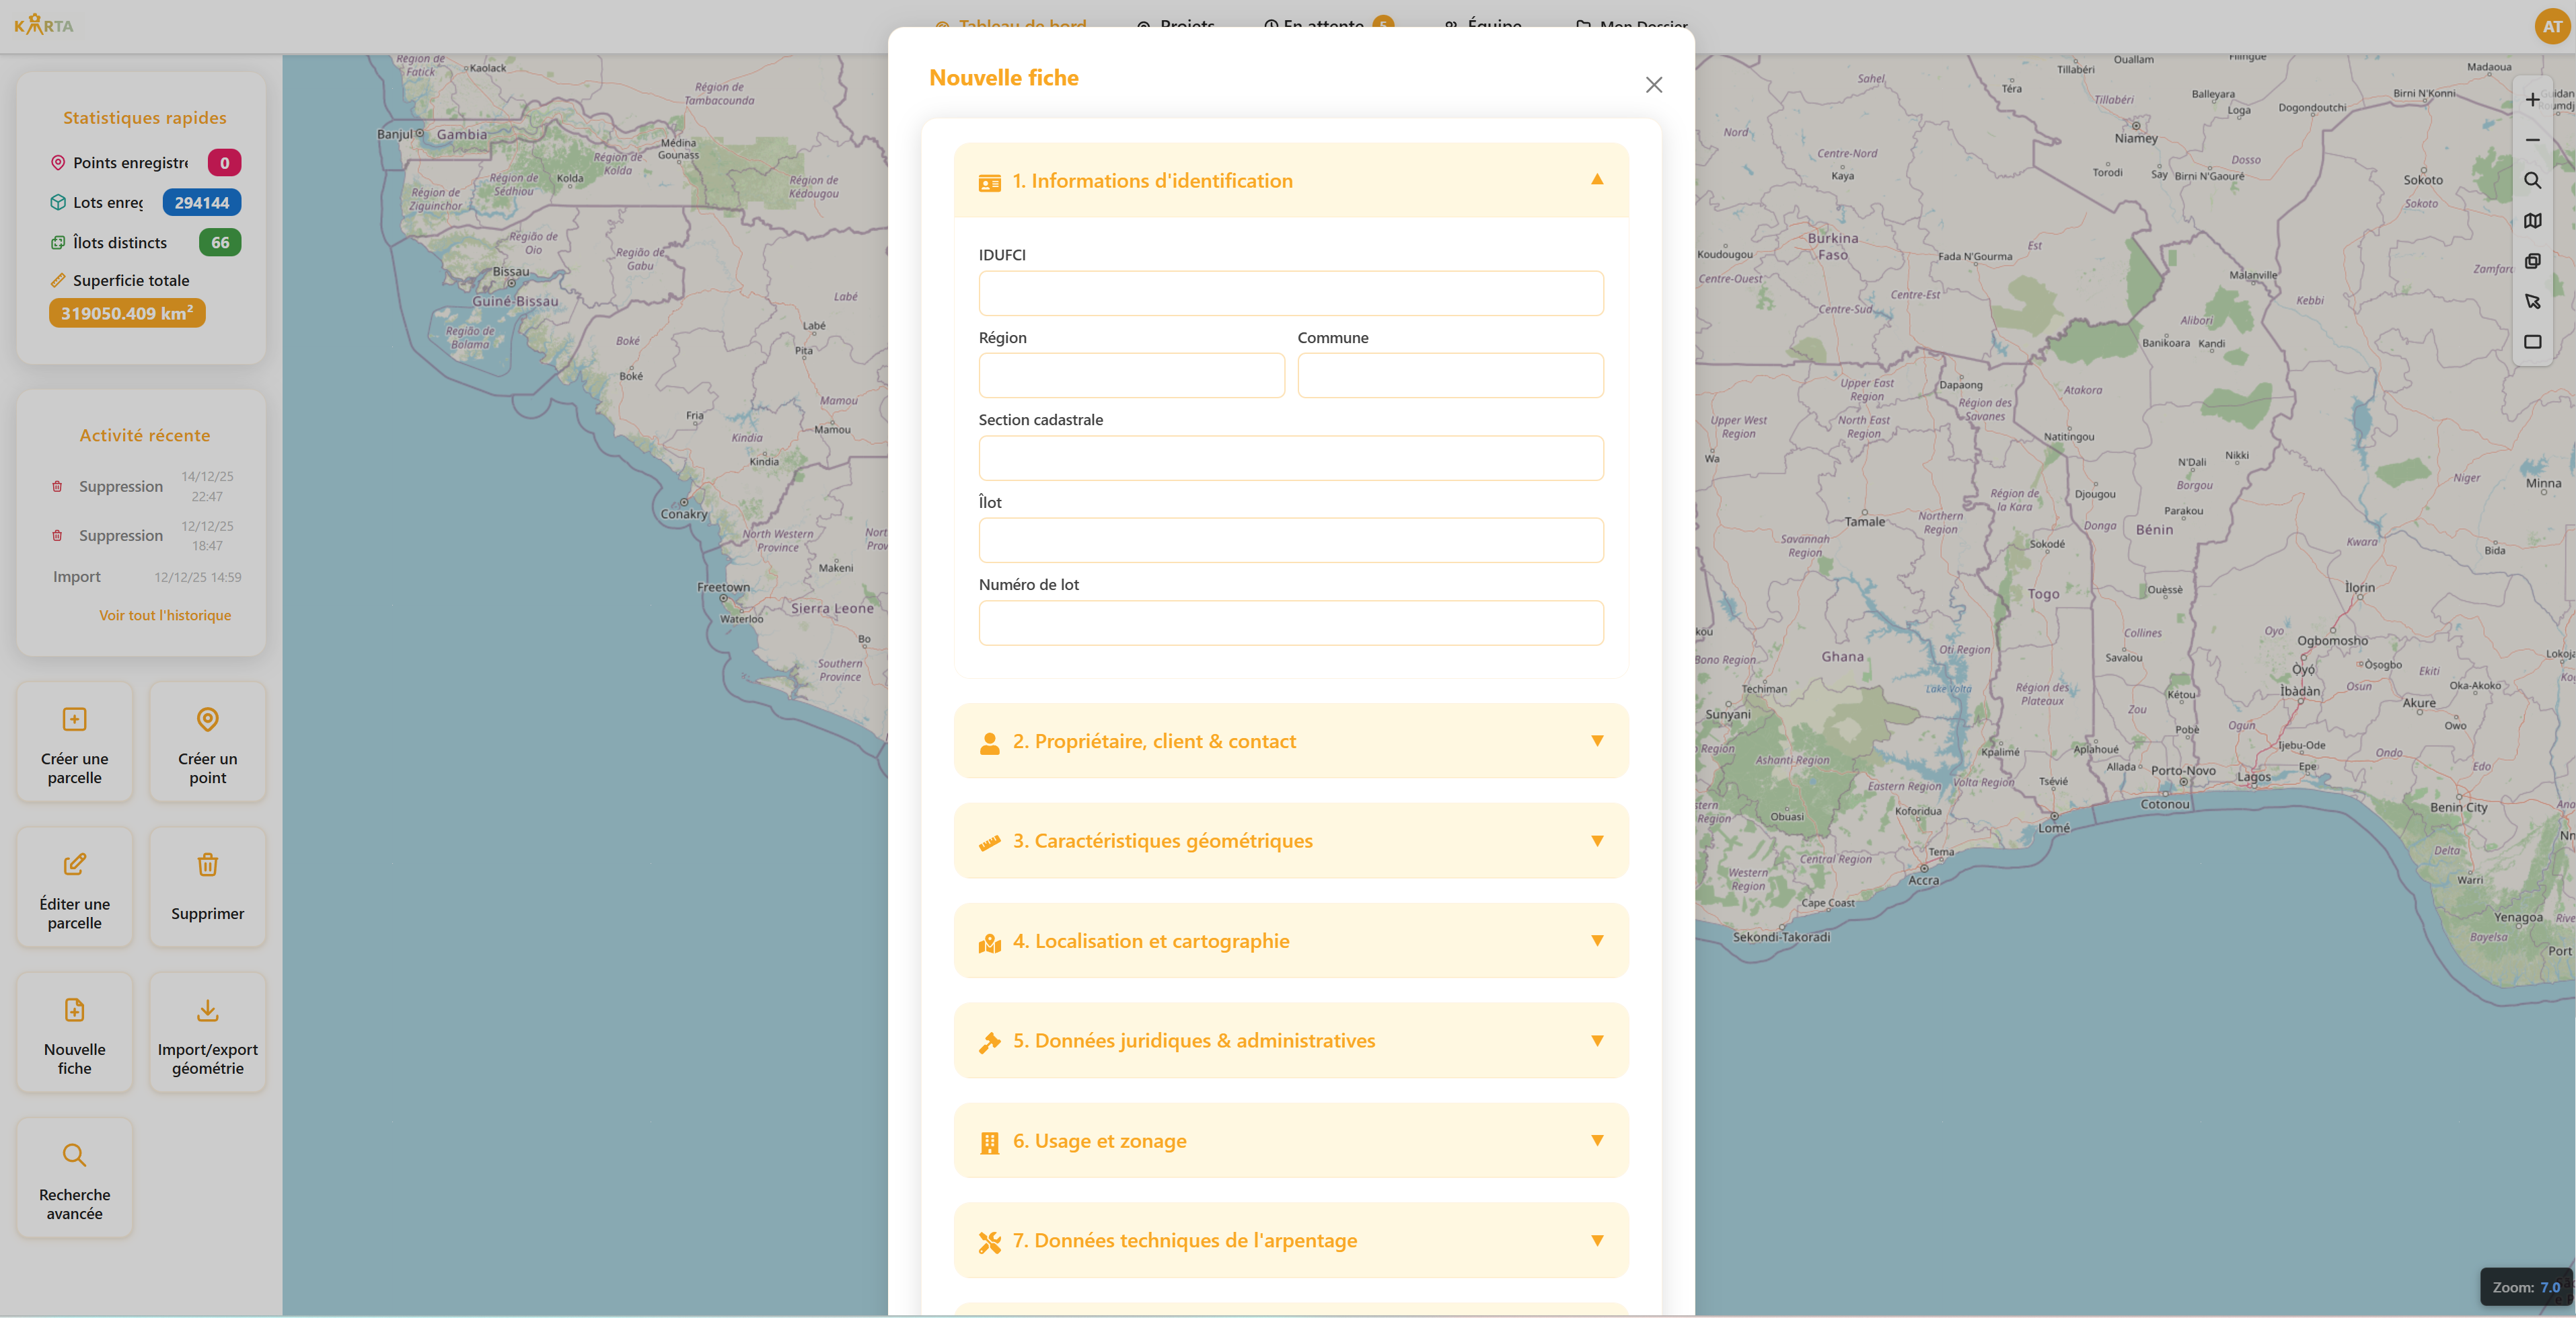Expand Propriétaire, client & contact with its arrow
Screen dimensions: 2576x1318
click(1596, 740)
